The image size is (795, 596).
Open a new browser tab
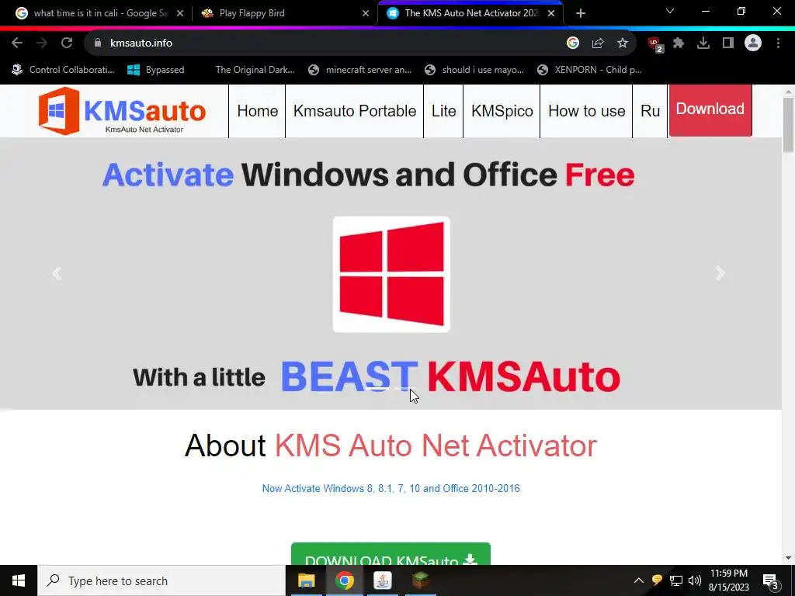pyautogui.click(x=581, y=13)
